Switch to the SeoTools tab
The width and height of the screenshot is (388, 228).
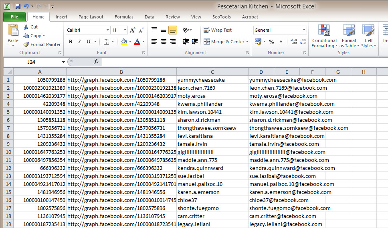pos(222,17)
